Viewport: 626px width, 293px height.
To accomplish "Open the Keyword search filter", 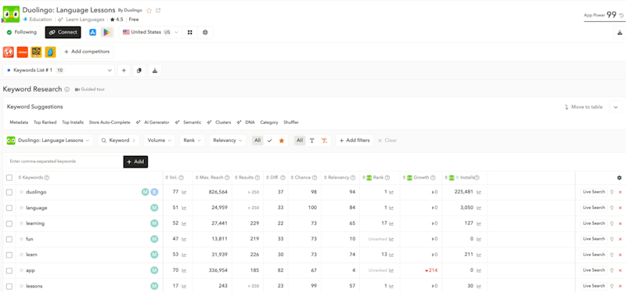I will click(x=118, y=141).
